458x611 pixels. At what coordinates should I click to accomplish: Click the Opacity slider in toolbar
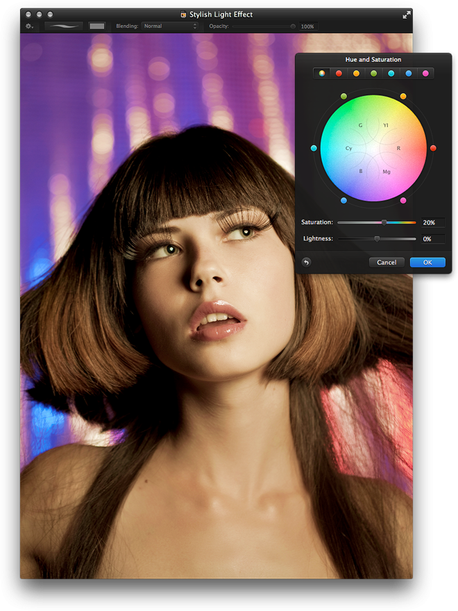point(264,26)
